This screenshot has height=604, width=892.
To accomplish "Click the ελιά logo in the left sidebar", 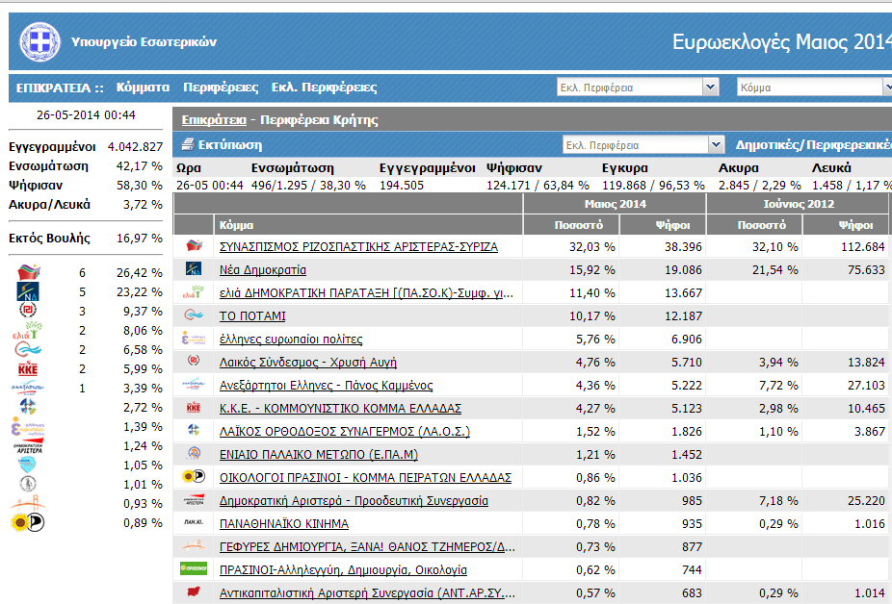I will point(28,330).
